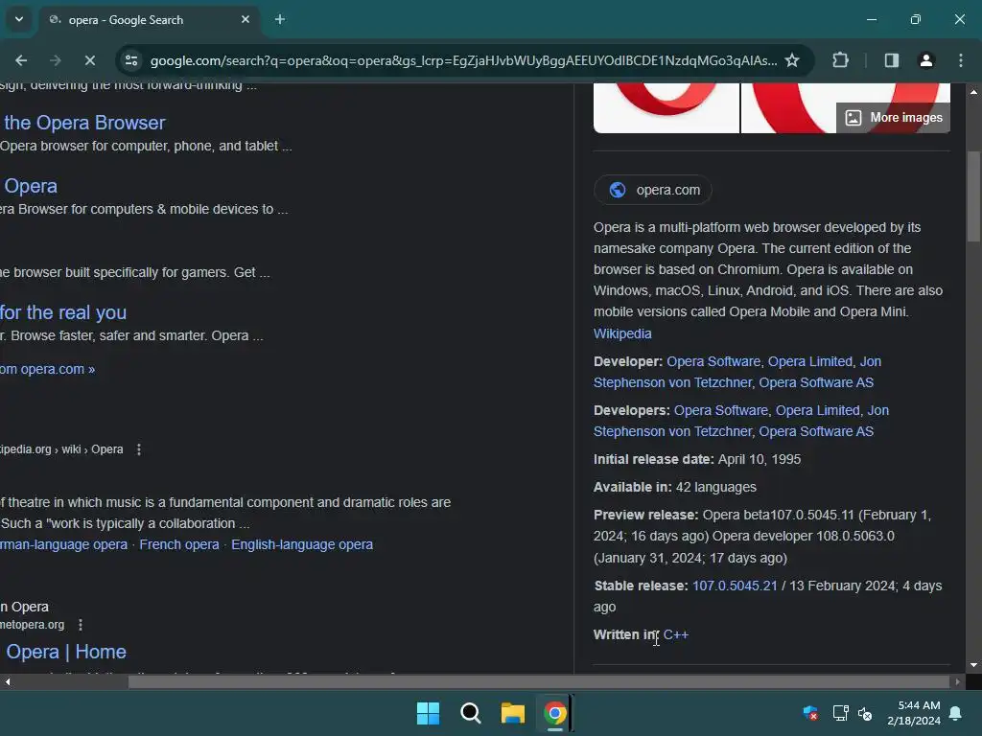Click the scroll left arrow

click(x=8, y=681)
